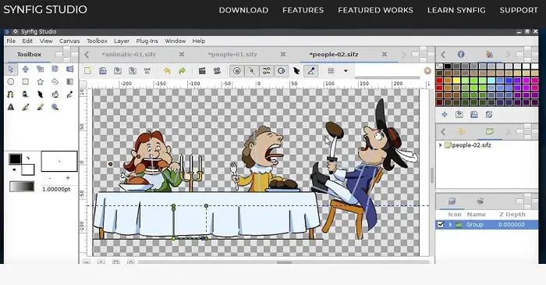This screenshot has height=285, width=546.
Task: Open the Layer menu
Action: pos(122,41)
